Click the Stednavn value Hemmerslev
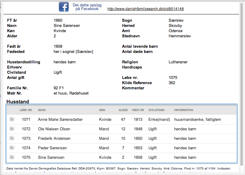The width and height of the screenshot is (245, 175). (180, 36)
